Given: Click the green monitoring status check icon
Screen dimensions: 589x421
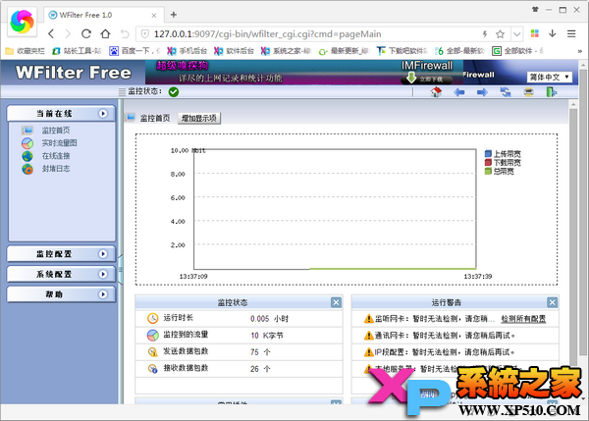Looking at the screenshot, I should (x=174, y=92).
